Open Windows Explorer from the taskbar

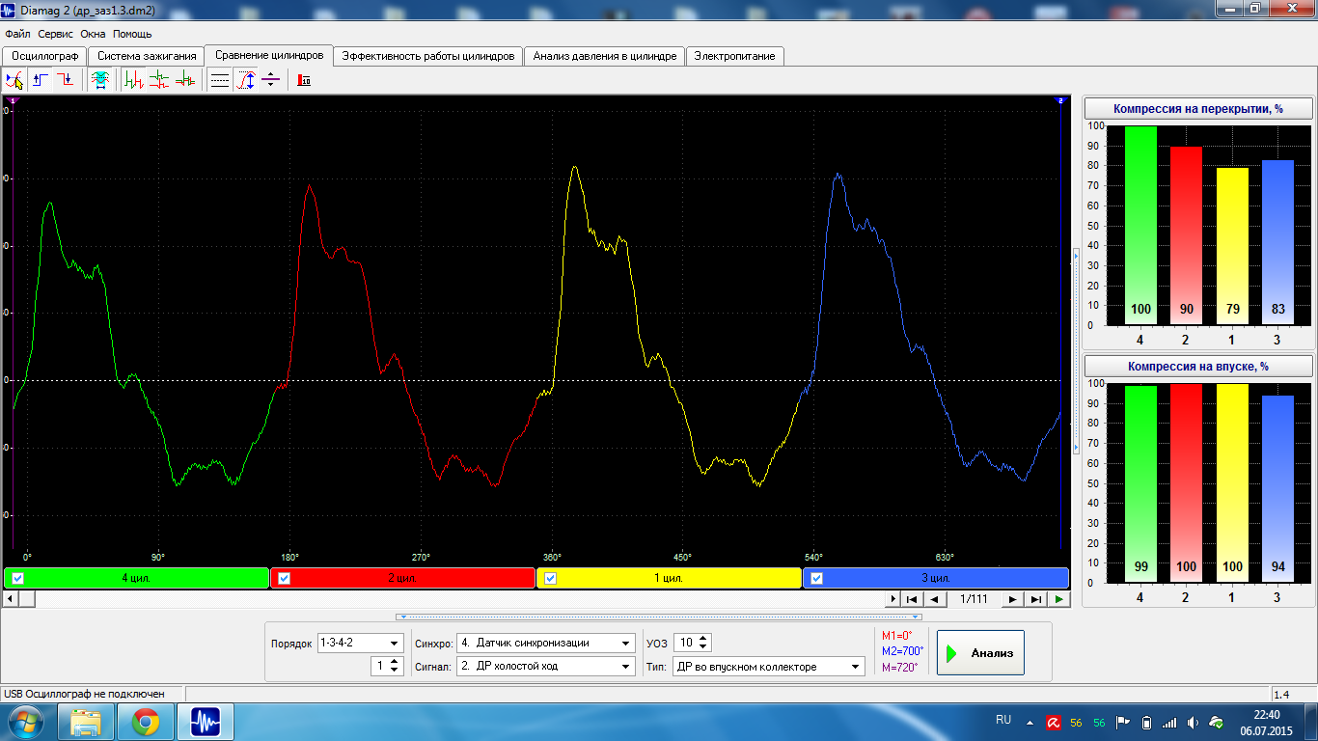(87, 722)
